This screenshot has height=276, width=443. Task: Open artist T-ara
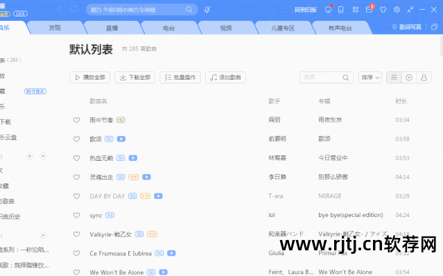click(276, 196)
